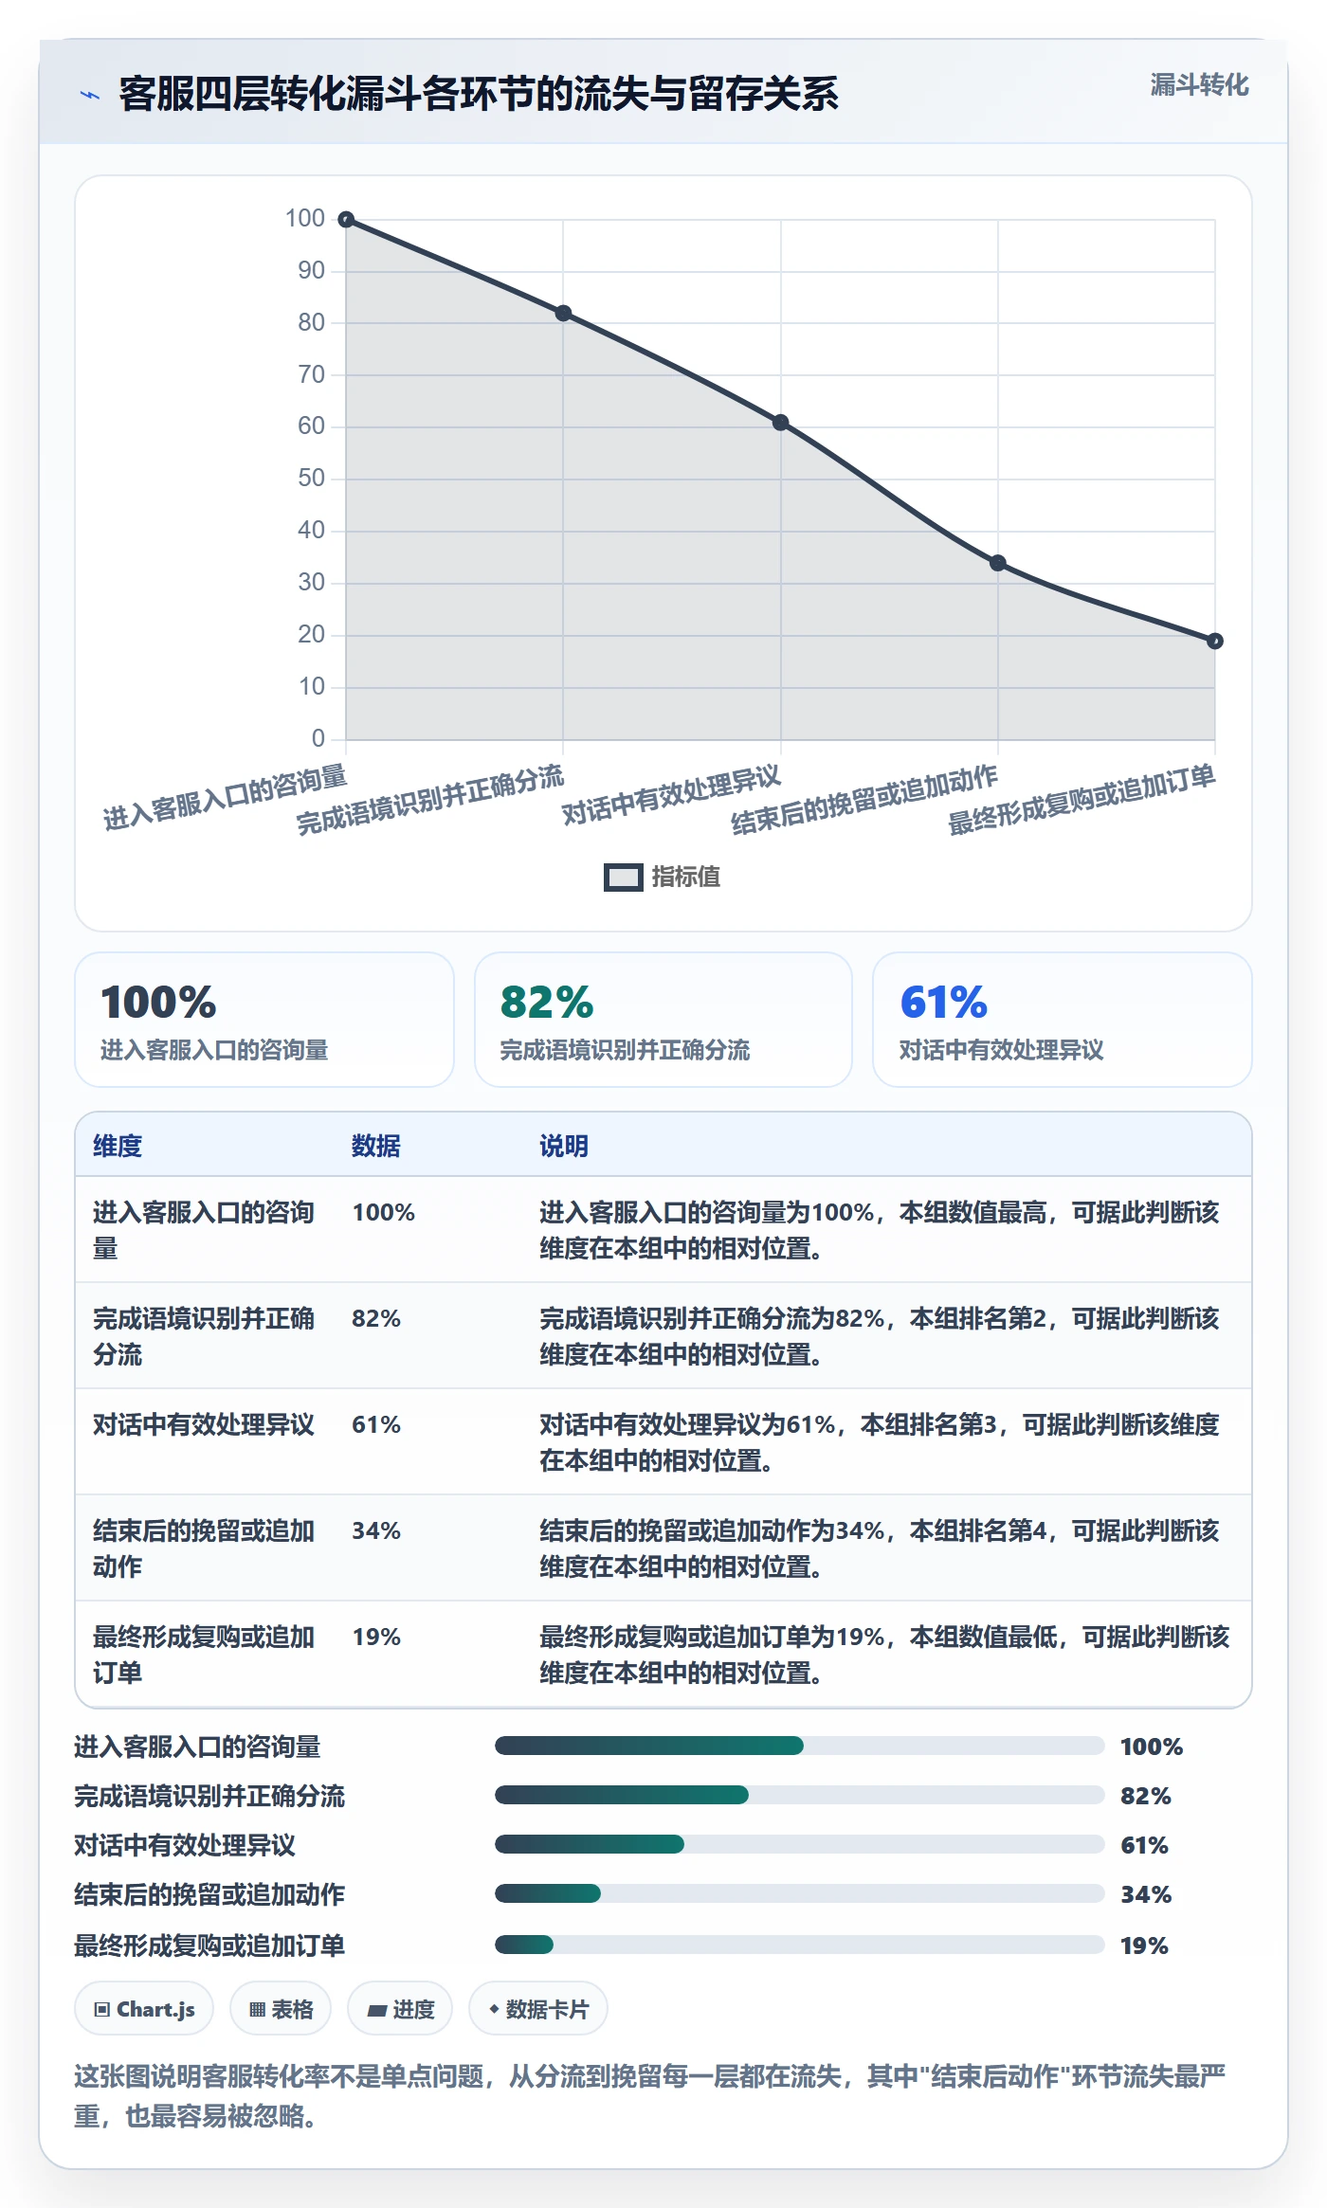Click the 维度 column header
Screen dimensions: 1327x2208
click(118, 1146)
